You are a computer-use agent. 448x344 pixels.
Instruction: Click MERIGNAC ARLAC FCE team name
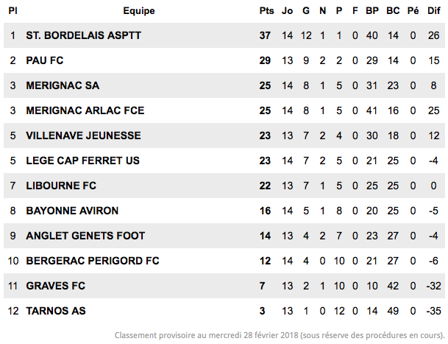(85, 110)
